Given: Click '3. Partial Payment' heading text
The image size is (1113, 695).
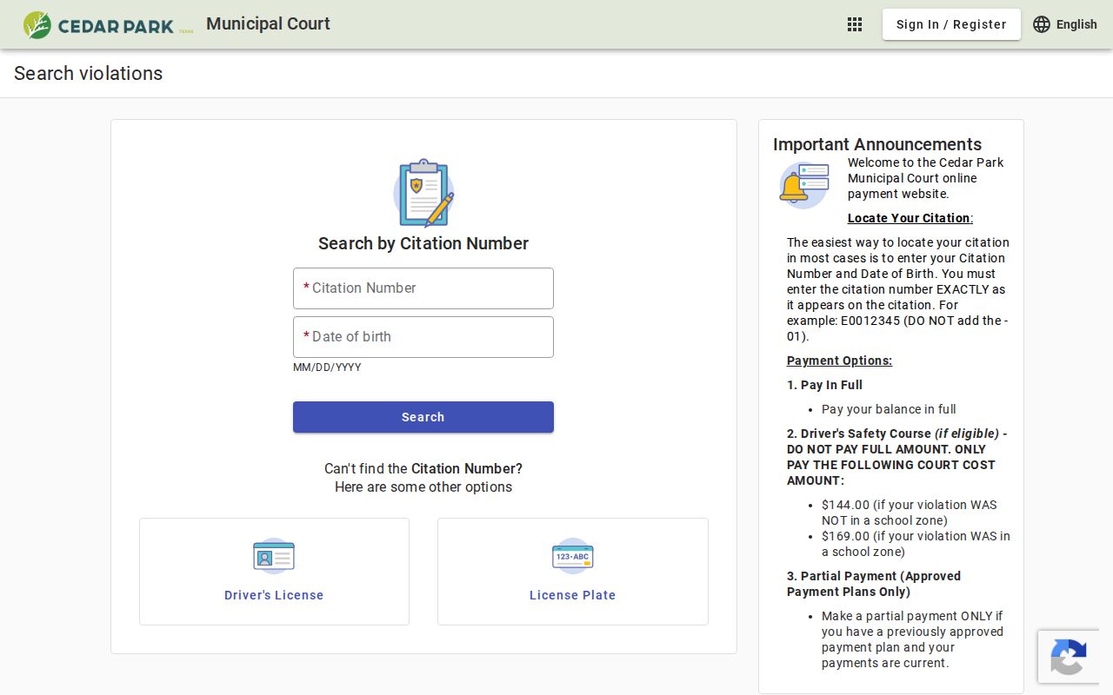Looking at the screenshot, I should click(874, 584).
